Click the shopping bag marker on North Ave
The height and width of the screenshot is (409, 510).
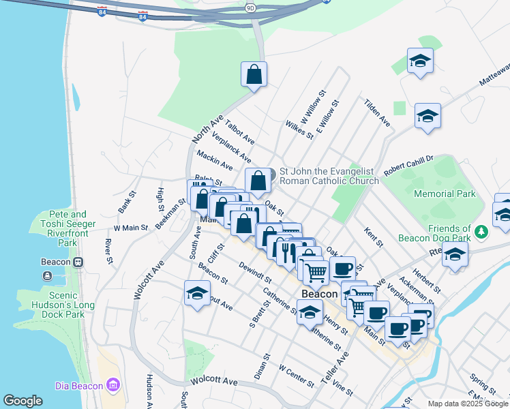254,76
